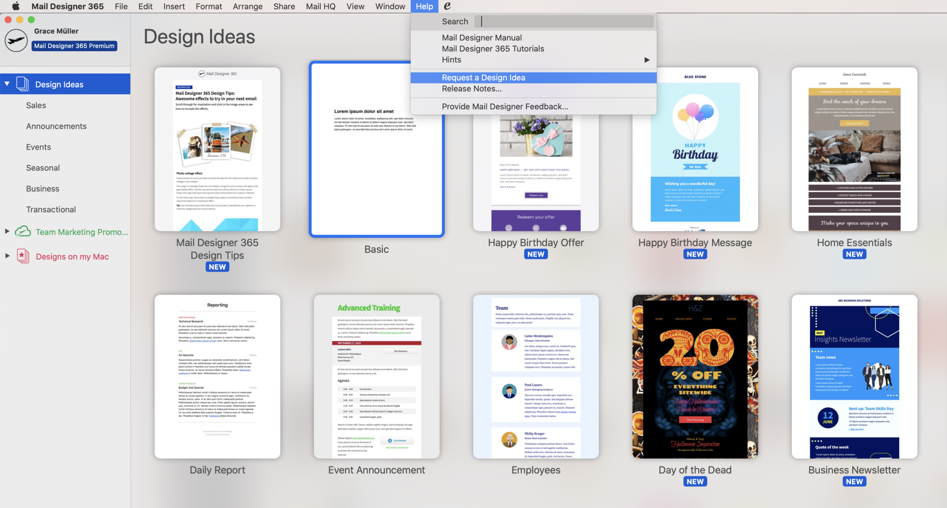Click the Design Ideas document icon in sidebar
This screenshot has height=508, width=947.
coord(23,84)
